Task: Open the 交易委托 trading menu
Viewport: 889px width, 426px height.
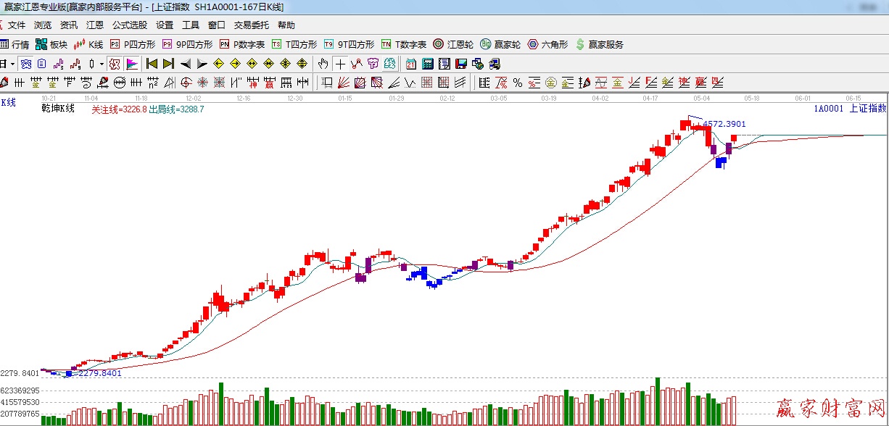Action: [x=251, y=25]
